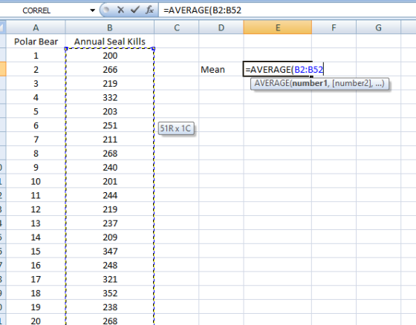Click cell with value 211

click(x=110, y=139)
